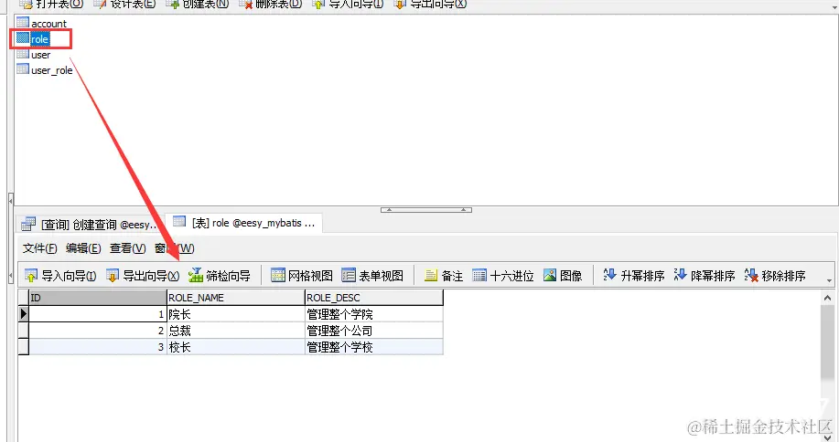Click 打开表 in the top toolbar
Image resolution: width=839 pixels, height=442 pixels.
51,5
